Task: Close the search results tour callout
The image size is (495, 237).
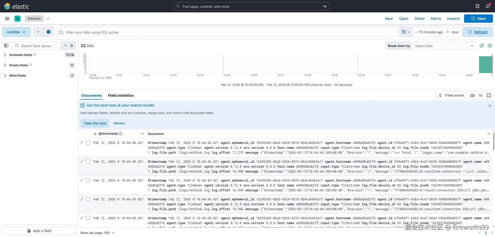Action: tap(490, 106)
